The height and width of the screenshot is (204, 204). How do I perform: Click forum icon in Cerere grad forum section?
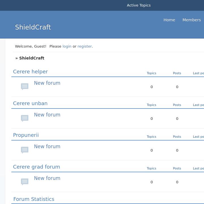(25, 182)
